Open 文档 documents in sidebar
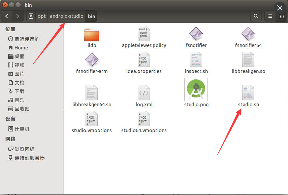This screenshot has width=288, height=195. tap(16, 83)
